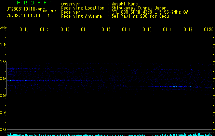This screenshot has height=136, width=215.
Task: Click the green HROFFT title text
Action: tap(35, 3)
